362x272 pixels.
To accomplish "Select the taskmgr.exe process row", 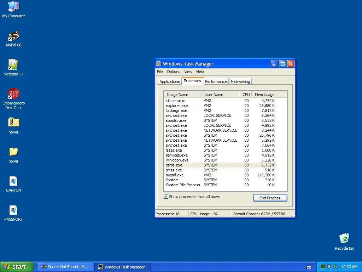I will pyautogui.click(x=221, y=110).
